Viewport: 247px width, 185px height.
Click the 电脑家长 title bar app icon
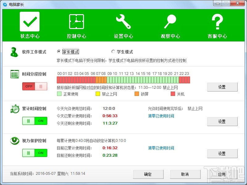click(x=5, y=4)
